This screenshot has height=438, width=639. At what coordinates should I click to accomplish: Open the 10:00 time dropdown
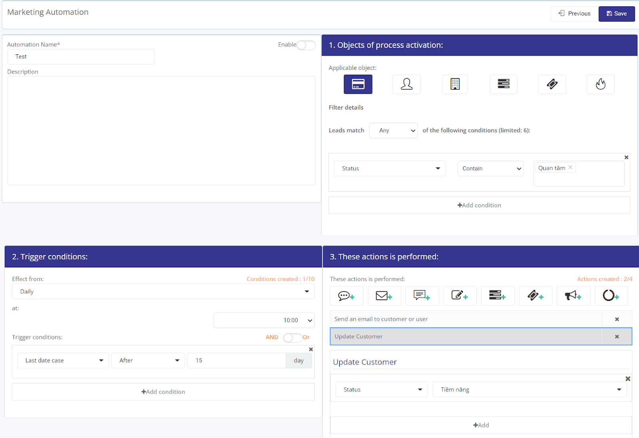264,321
